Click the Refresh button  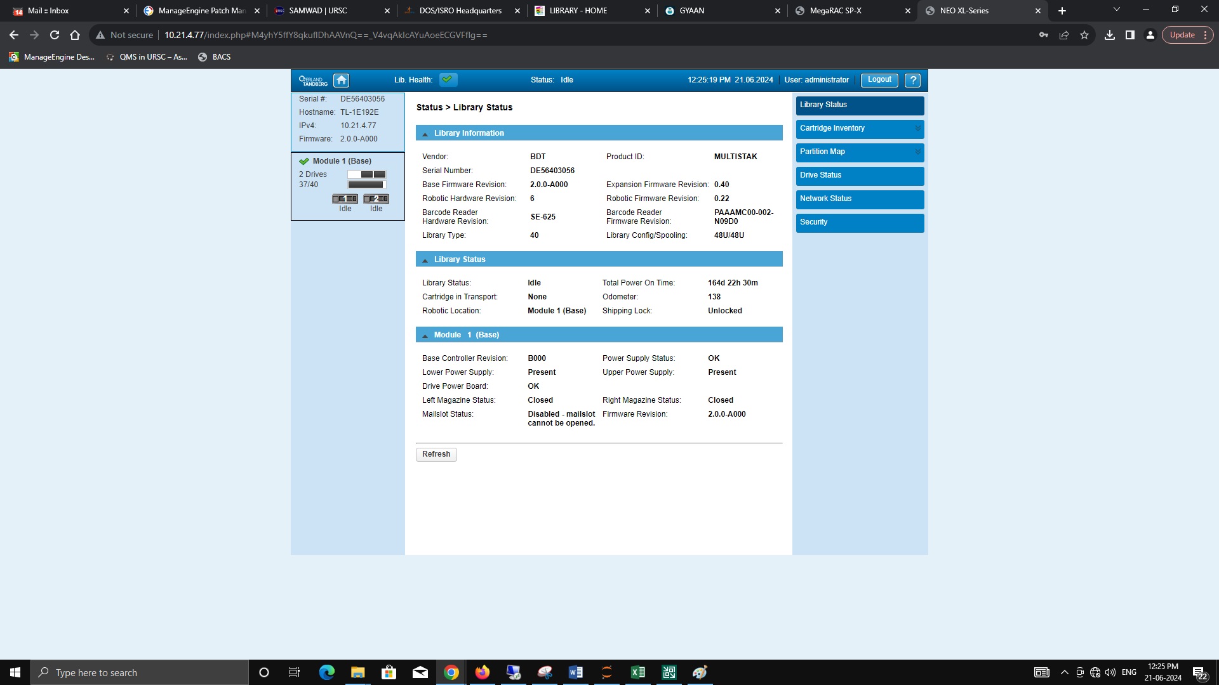click(436, 455)
